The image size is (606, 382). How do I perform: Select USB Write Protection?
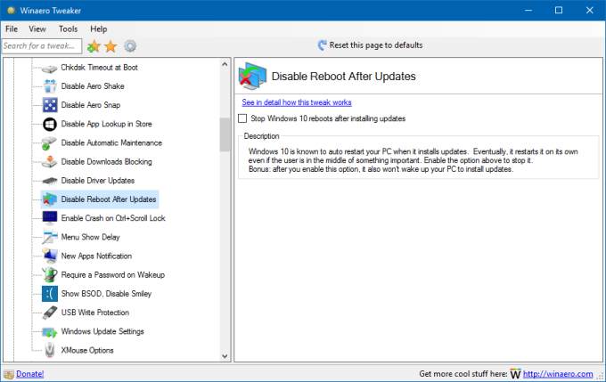95,313
